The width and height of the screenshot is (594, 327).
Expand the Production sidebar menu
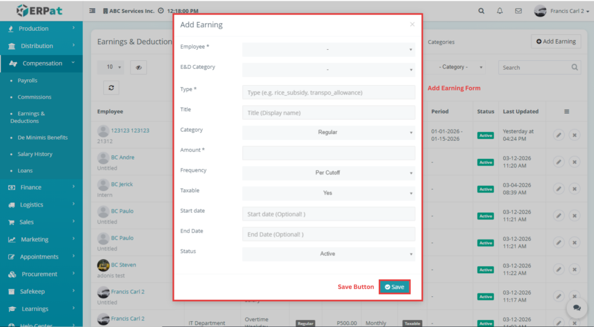(x=41, y=28)
